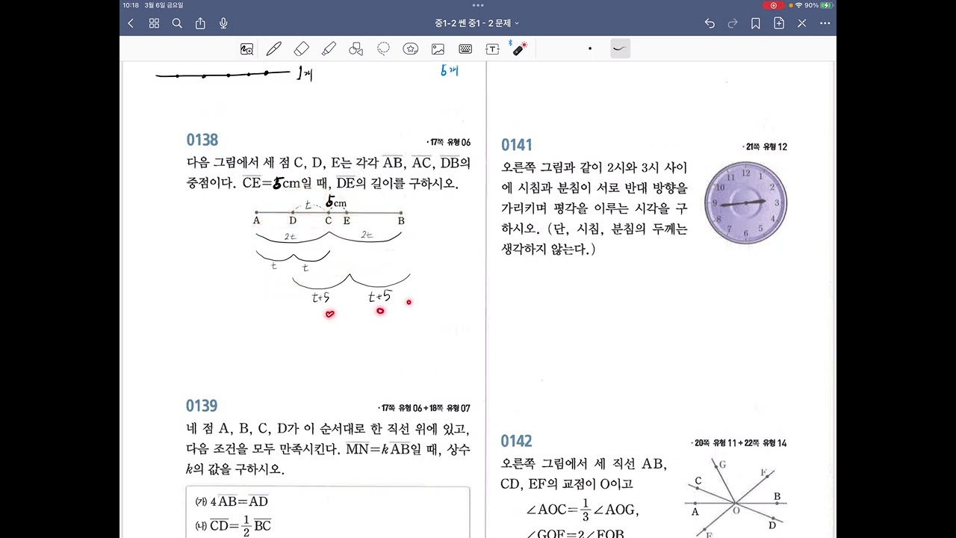Screen dimensions: 956x538
Task: Activate the laser pointer tool
Action: coord(519,48)
